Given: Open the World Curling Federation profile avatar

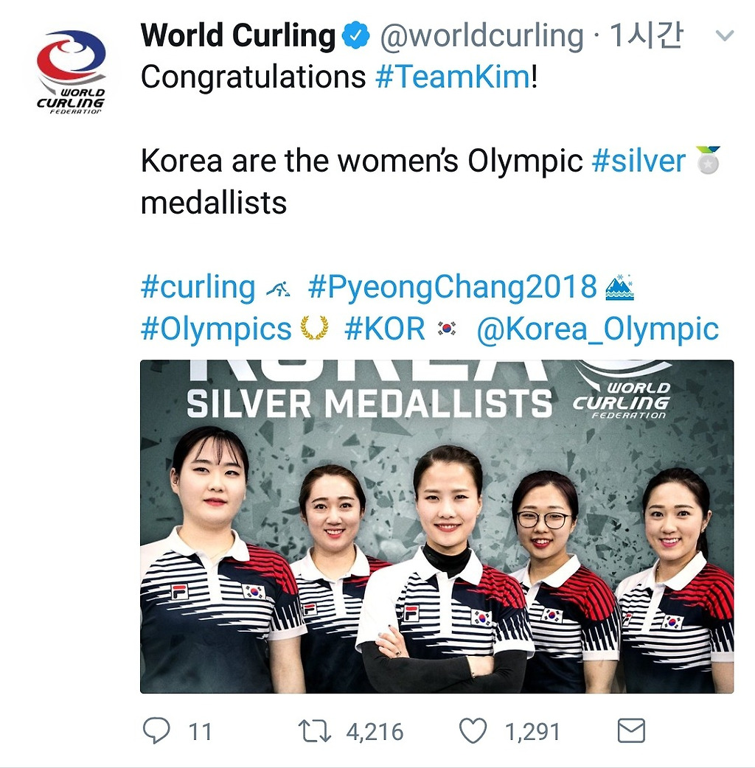Looking at the screenshot, I should coord(71,71).
